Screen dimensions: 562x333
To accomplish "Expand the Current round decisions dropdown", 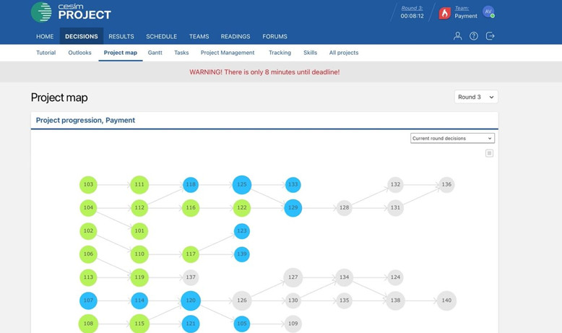I will 452,138.
